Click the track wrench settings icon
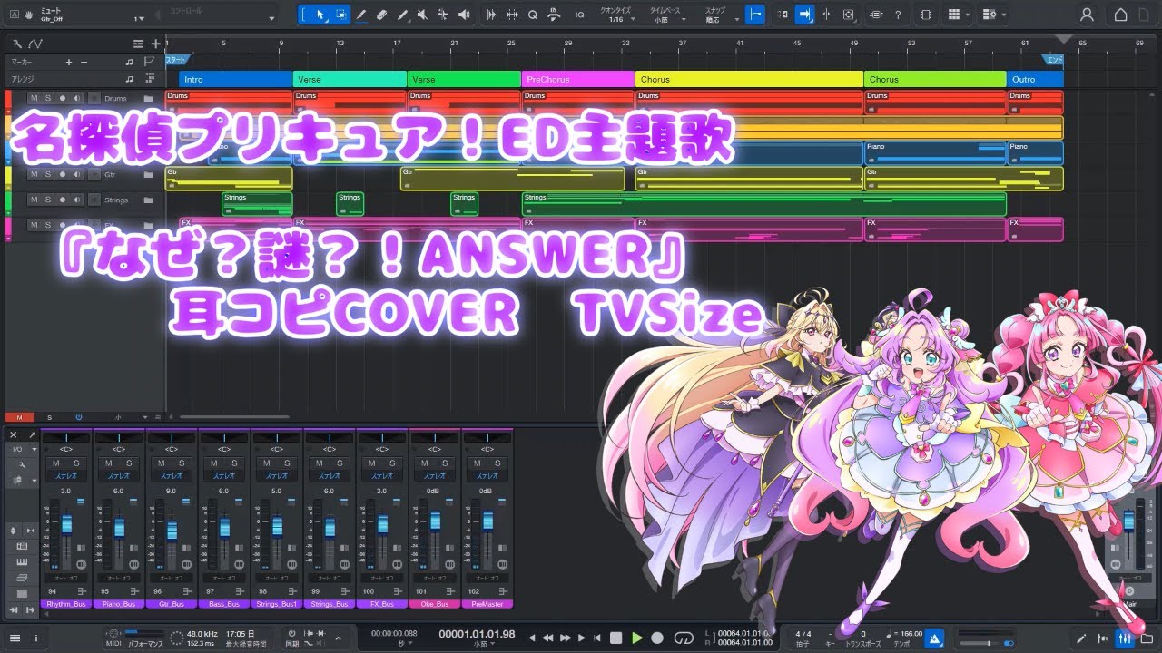Viewport: 1162px width, 653px height. (18, 43)
